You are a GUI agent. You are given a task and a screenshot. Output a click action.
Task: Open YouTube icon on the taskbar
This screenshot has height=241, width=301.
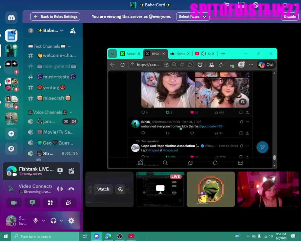coord(131,236)
